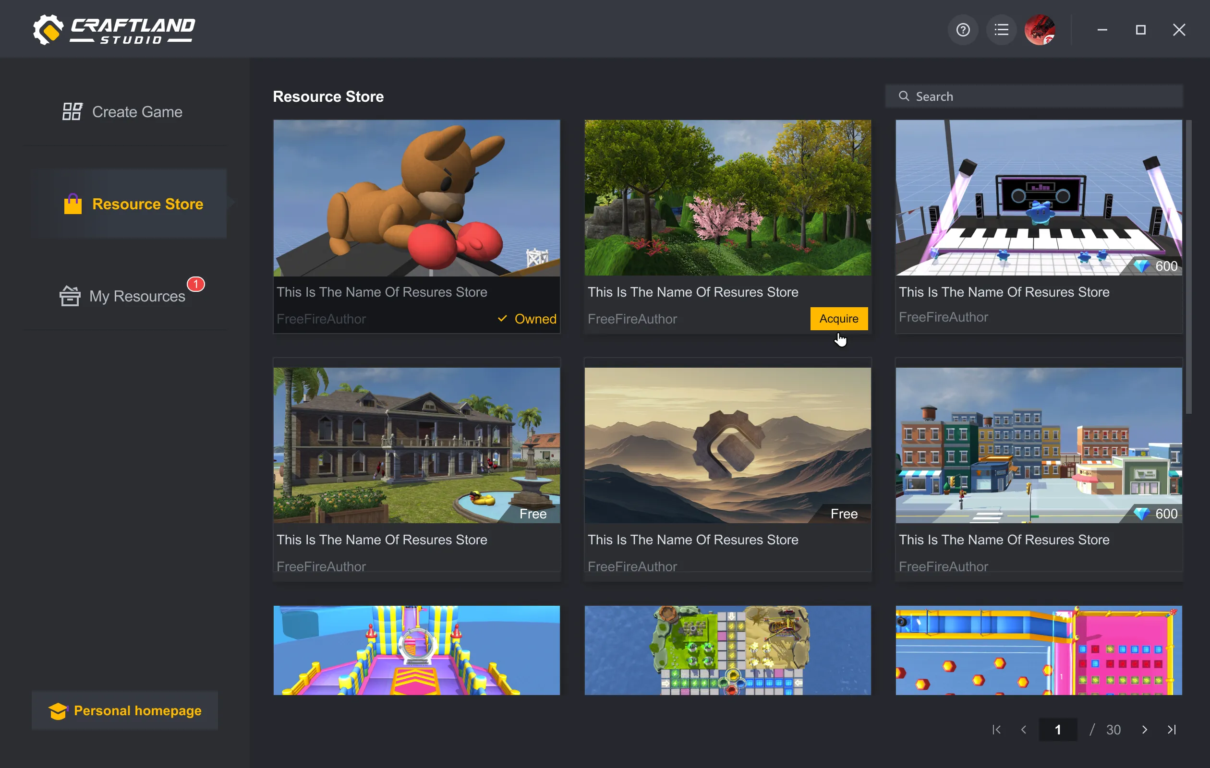
Task: Select Resource Store in sidebar
Action: tap(133, 204)
